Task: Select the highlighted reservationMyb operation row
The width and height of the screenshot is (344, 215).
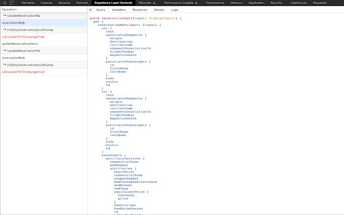Action: (44, 23)
